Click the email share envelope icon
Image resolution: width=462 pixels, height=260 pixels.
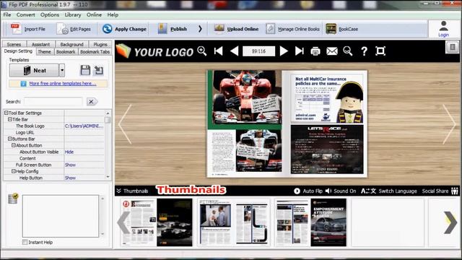pos(332,51)
